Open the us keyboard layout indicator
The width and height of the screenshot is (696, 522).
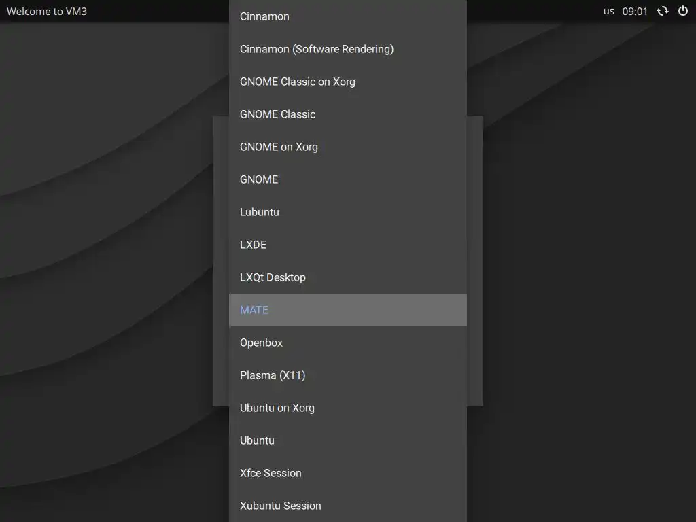(x=608, y=11)
